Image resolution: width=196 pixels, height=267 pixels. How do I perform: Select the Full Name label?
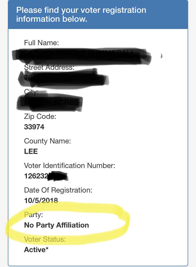tap(41, 43)
